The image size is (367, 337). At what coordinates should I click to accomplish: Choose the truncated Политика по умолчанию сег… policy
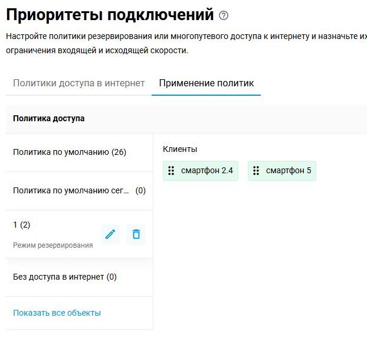[70, 190]
